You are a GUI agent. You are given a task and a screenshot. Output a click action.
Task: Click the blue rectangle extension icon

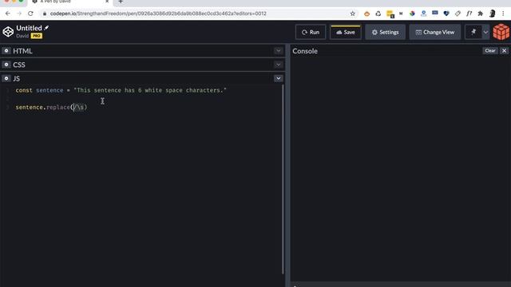click(434, 13)
